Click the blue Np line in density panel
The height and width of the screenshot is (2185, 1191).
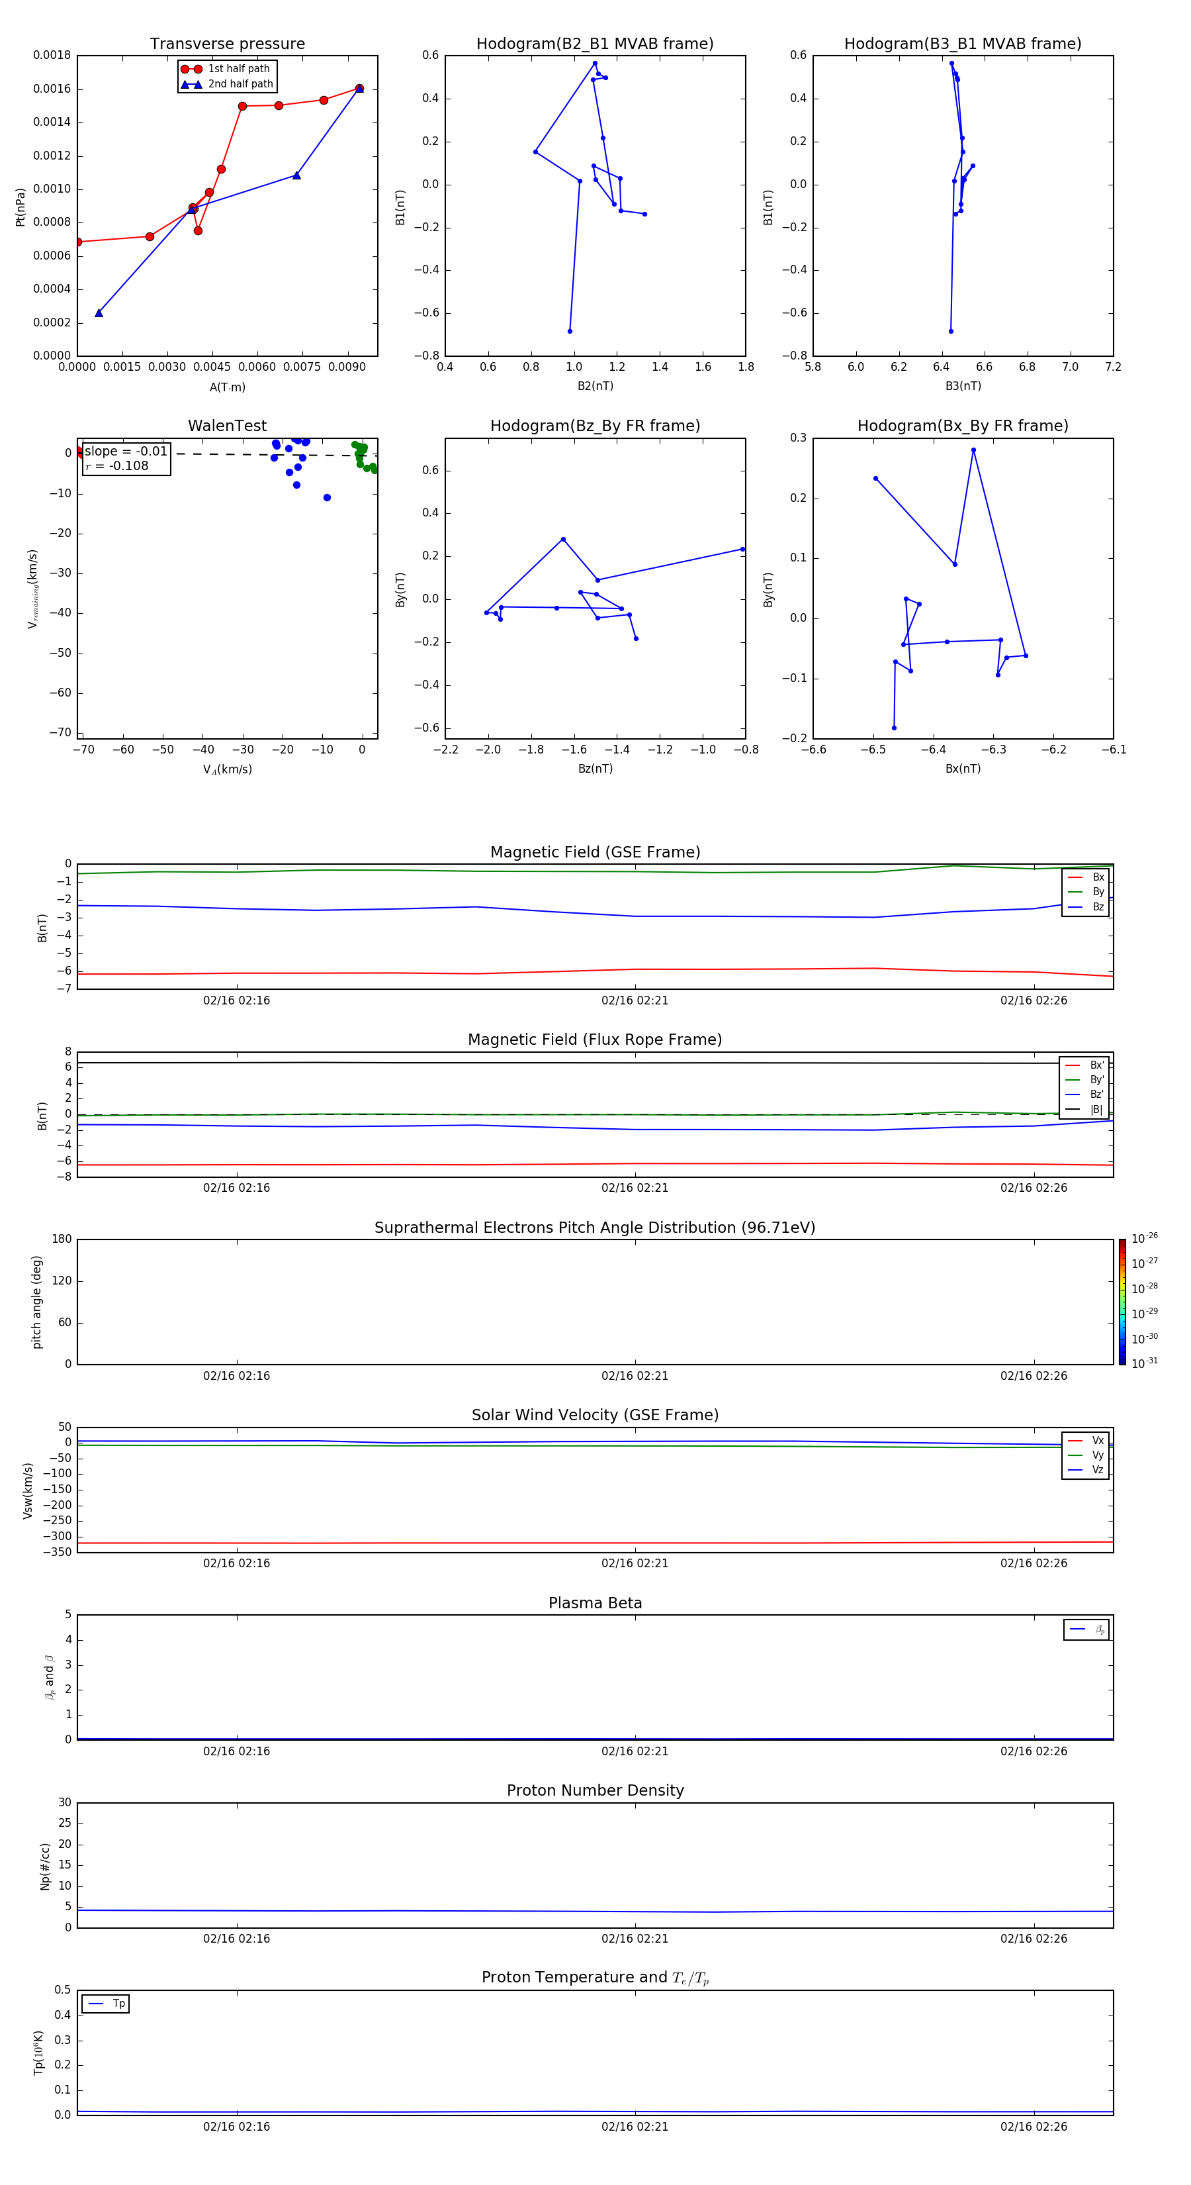[595, 1911]
